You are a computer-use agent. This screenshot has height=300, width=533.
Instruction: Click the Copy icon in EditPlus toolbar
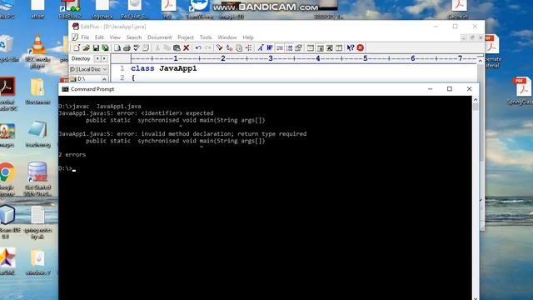tap(167, 48)
